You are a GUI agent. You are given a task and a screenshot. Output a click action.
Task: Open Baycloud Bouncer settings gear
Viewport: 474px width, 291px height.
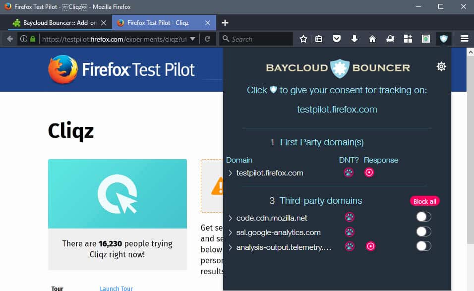(441, 66)
